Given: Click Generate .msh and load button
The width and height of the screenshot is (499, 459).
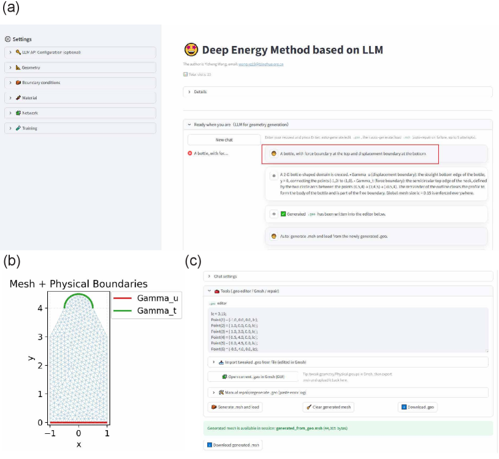Looking at the screenshot, I should coord(235,407).
